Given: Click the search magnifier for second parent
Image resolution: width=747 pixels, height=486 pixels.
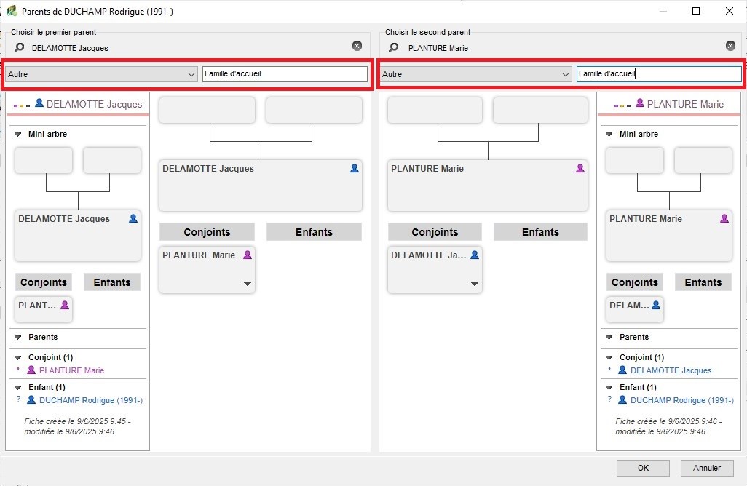Looking at the screenshot, I should click(393, 47).
